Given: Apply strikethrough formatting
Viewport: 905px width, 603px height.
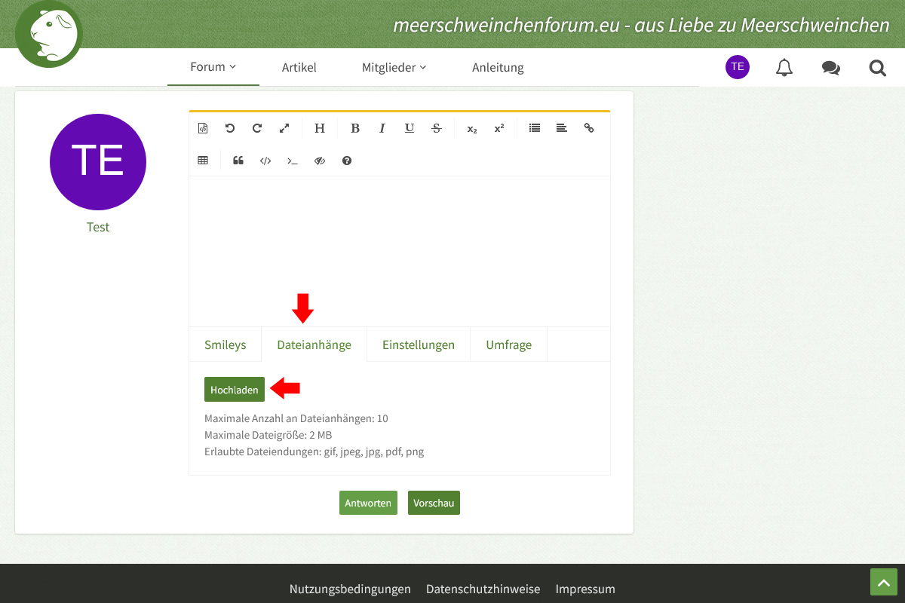Looking at the screenshot, I should (x=437, y=128).
